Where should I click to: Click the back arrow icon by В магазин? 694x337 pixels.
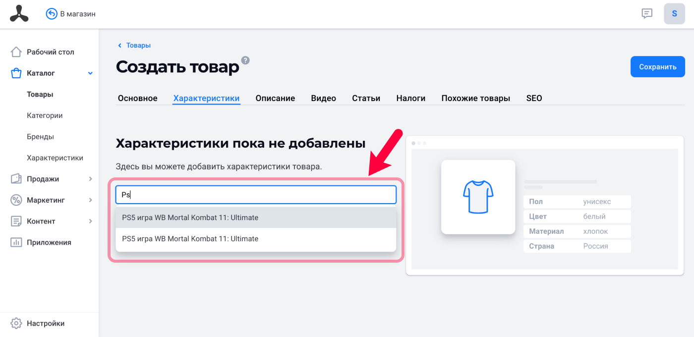coord(52,14)
